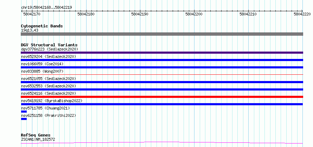Viewport: 313px width, 147px height.
Task: Click variant label nsv6532553 (Sedlazeck2020)
Action: coord(49,86)
